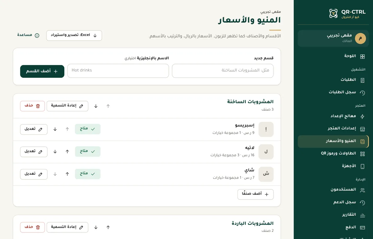Toggle availability of شاي
This screenshot has height=239, width=373.
(x=88, y=174)
